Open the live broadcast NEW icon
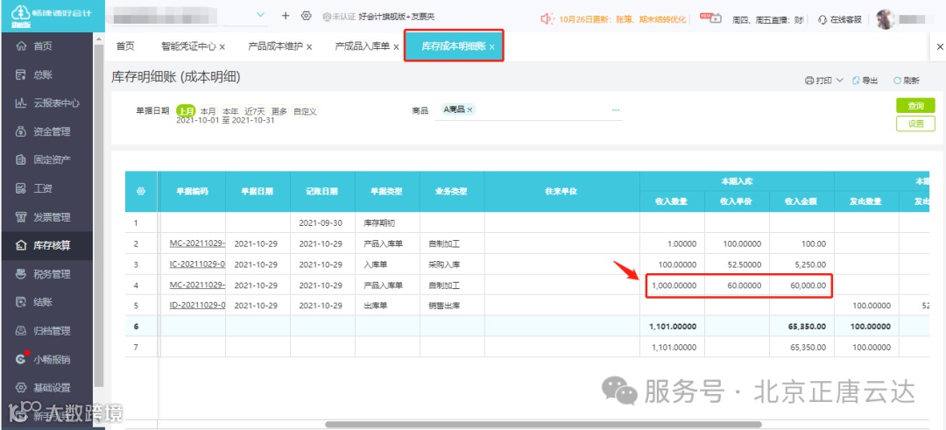 [710, 18]
